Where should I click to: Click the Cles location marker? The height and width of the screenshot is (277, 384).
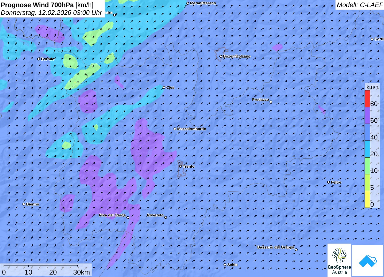pyautogui.click(x=164, y=87)
